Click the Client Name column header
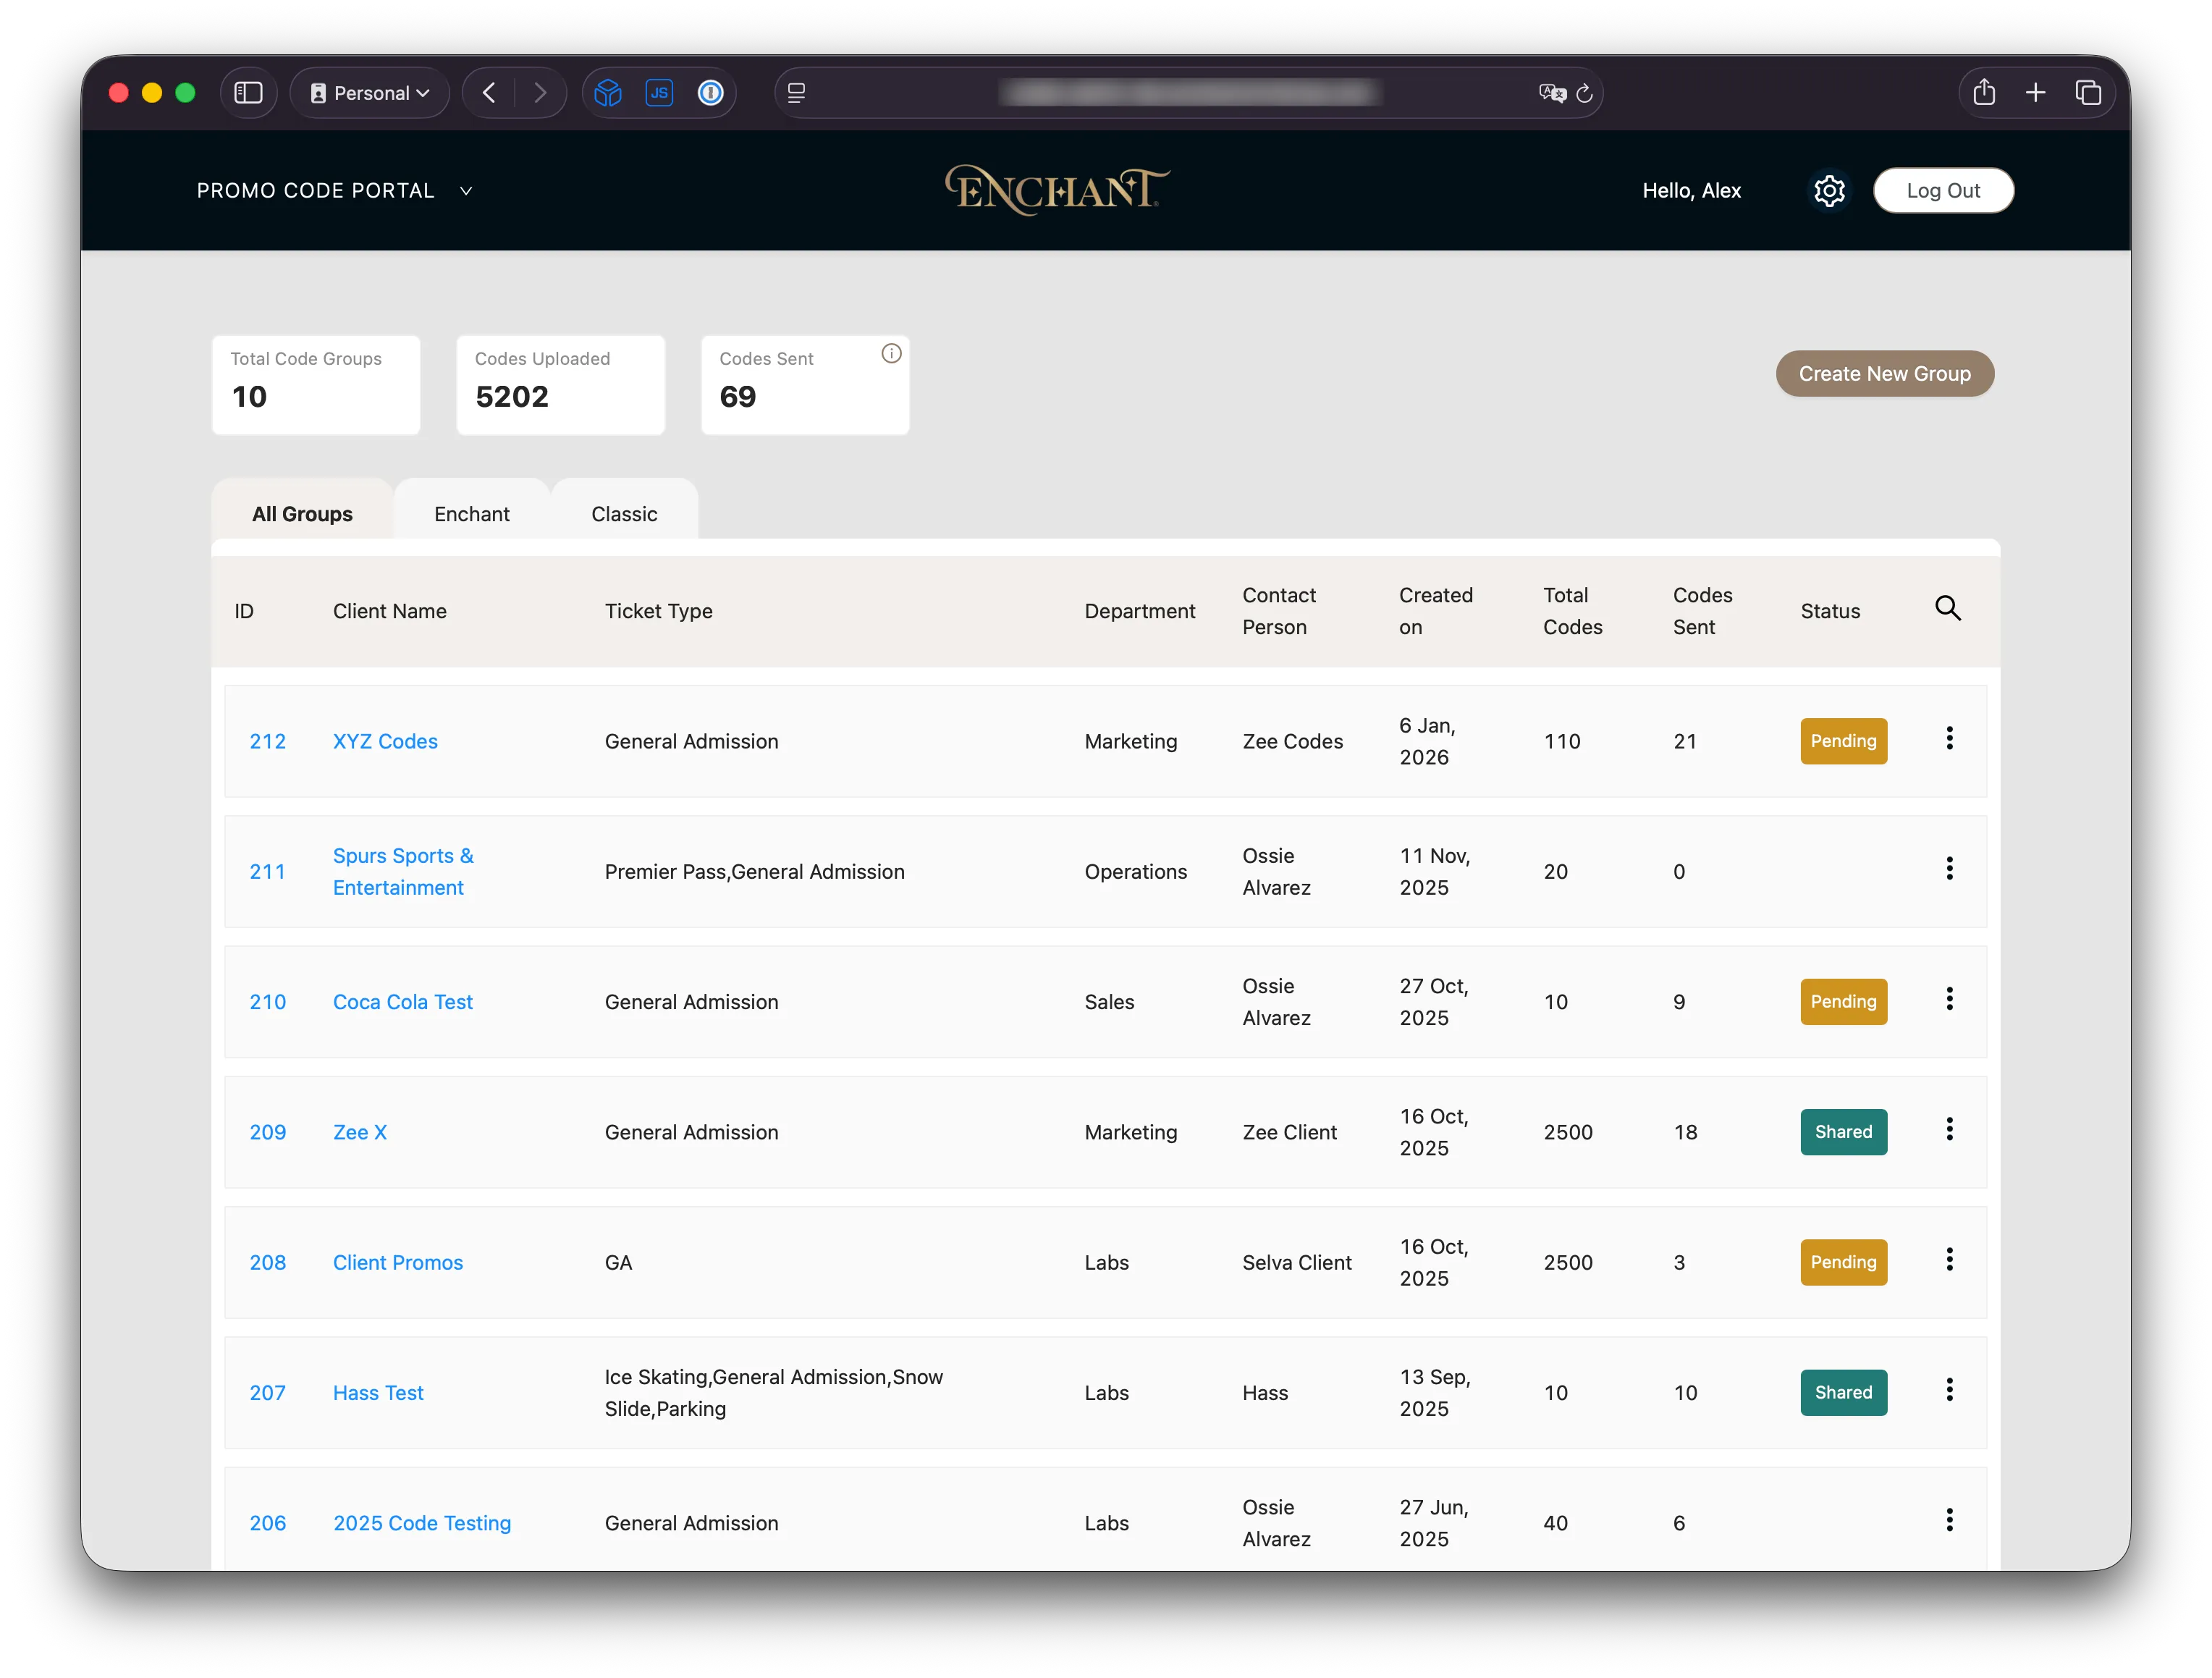This screenshot has width=2212, height=1678. click(389, 611)
